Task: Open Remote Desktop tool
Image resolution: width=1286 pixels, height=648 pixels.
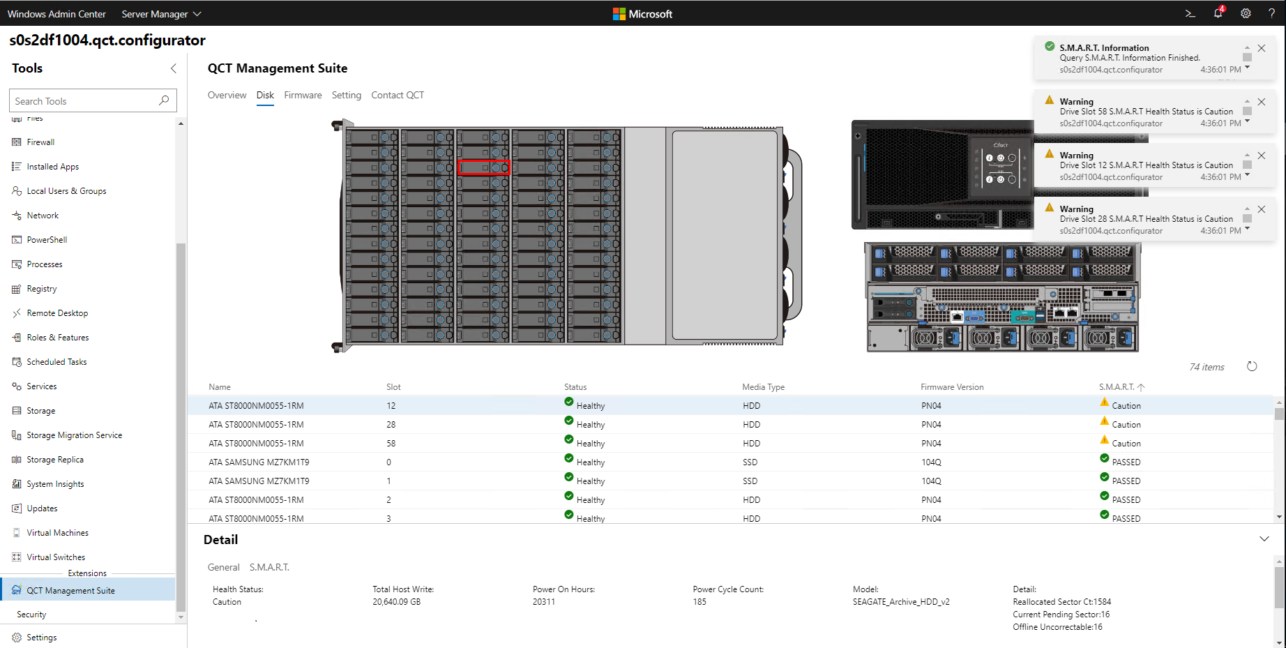Action: coord(57,313)
